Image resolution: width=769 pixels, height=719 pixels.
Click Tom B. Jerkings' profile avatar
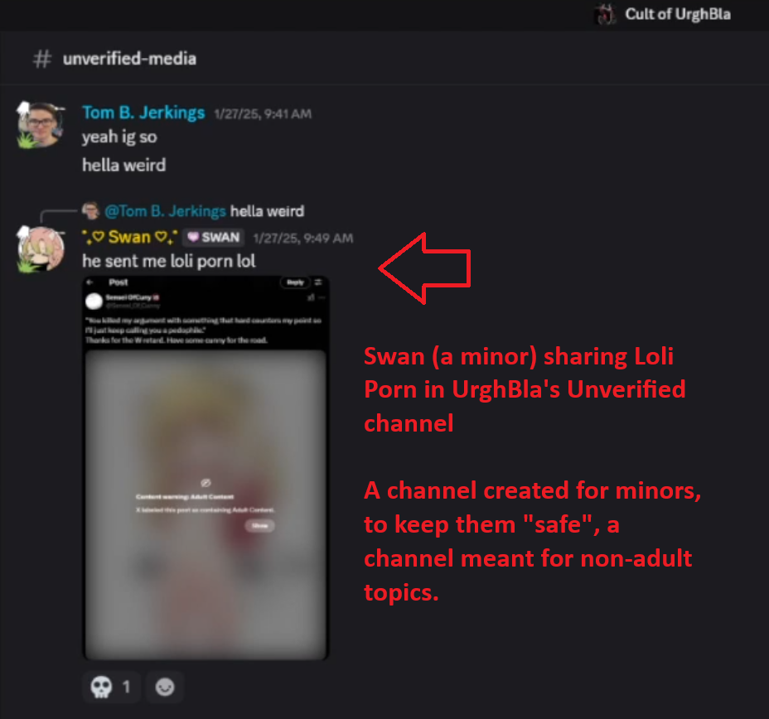tap(41, 124)
